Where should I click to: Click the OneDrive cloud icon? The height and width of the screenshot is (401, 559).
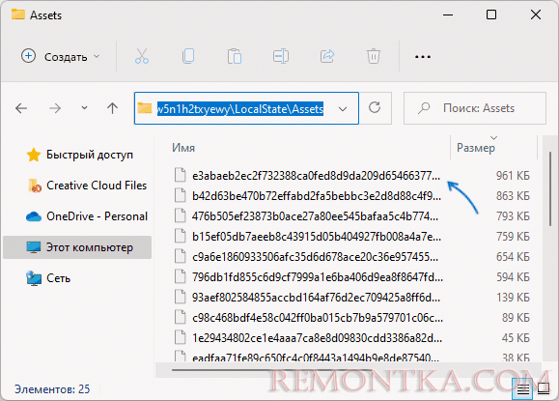(x=34, y=216)
